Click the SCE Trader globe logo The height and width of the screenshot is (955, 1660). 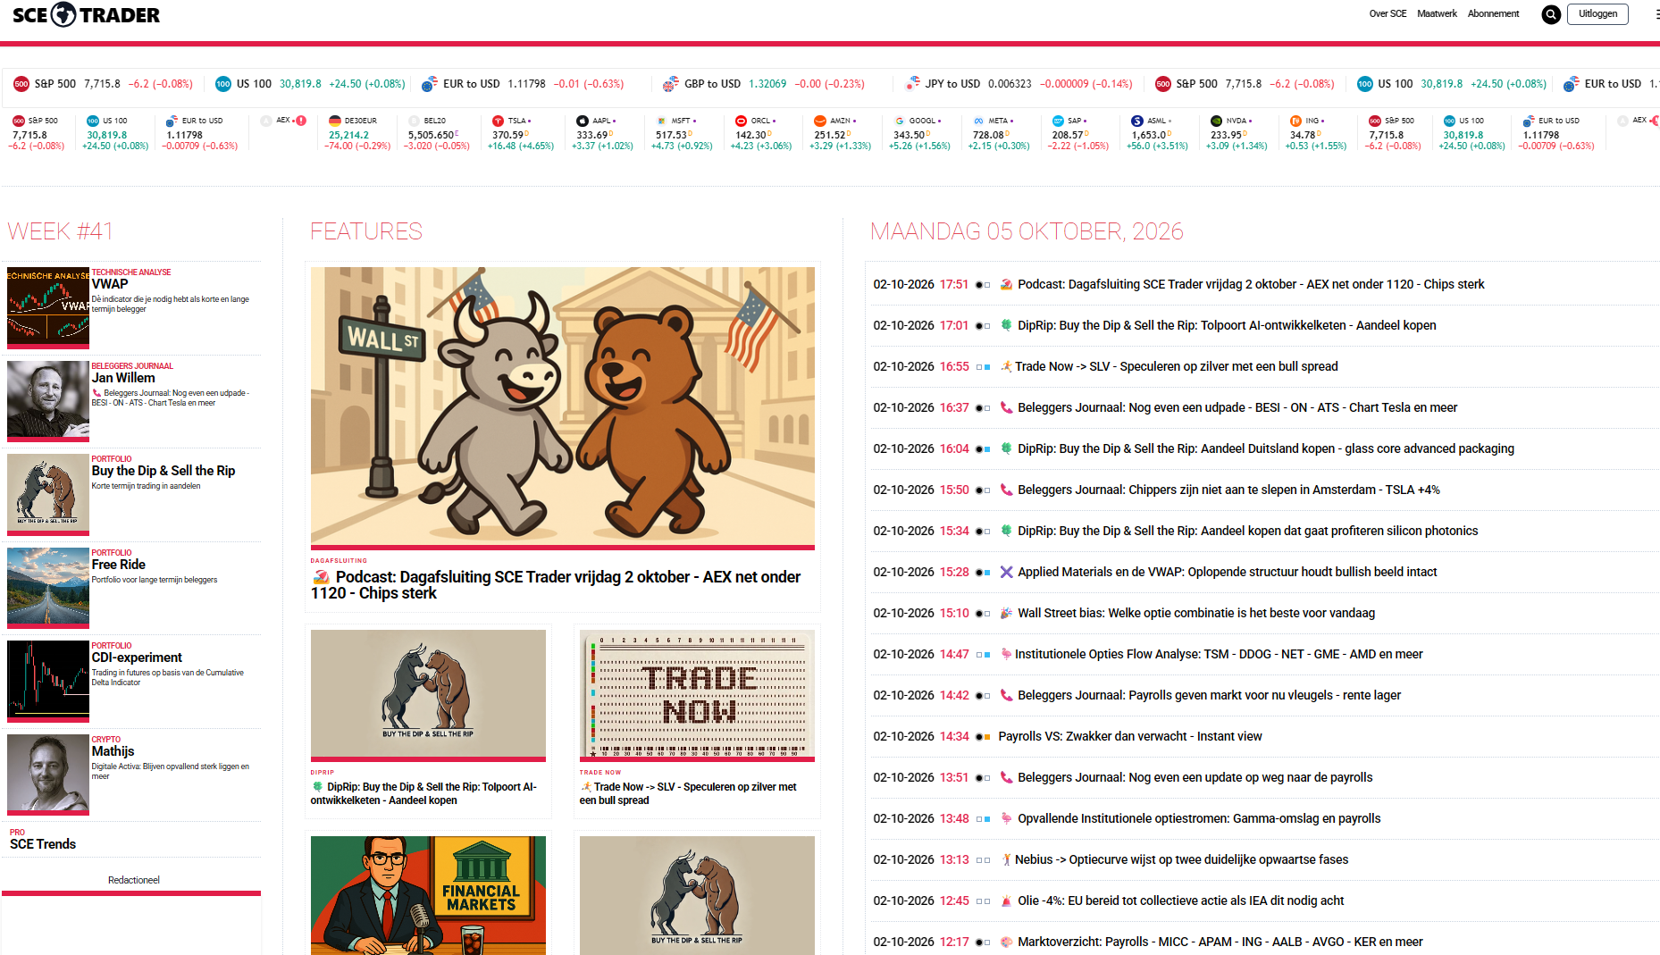[63, 14]
